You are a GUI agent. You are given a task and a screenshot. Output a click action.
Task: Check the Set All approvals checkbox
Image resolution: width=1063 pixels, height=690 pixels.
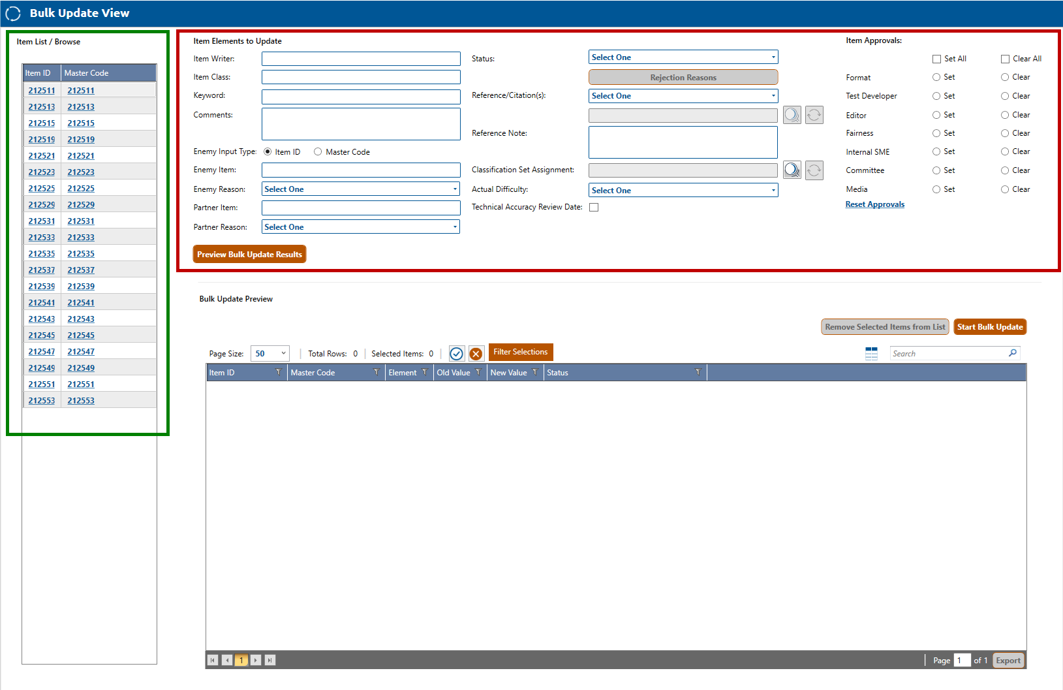pyautogui.click(x=936, y=59)
